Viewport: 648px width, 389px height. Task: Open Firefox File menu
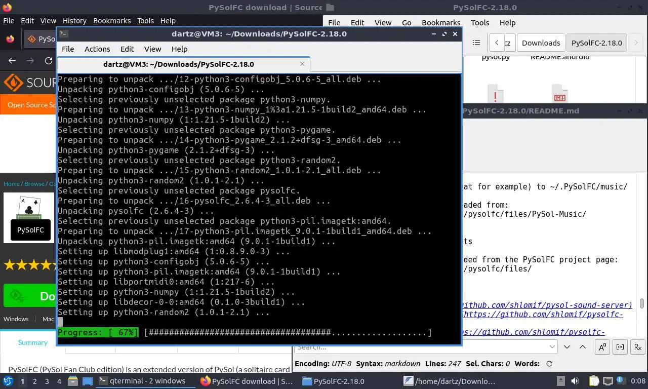click(9, 21)
